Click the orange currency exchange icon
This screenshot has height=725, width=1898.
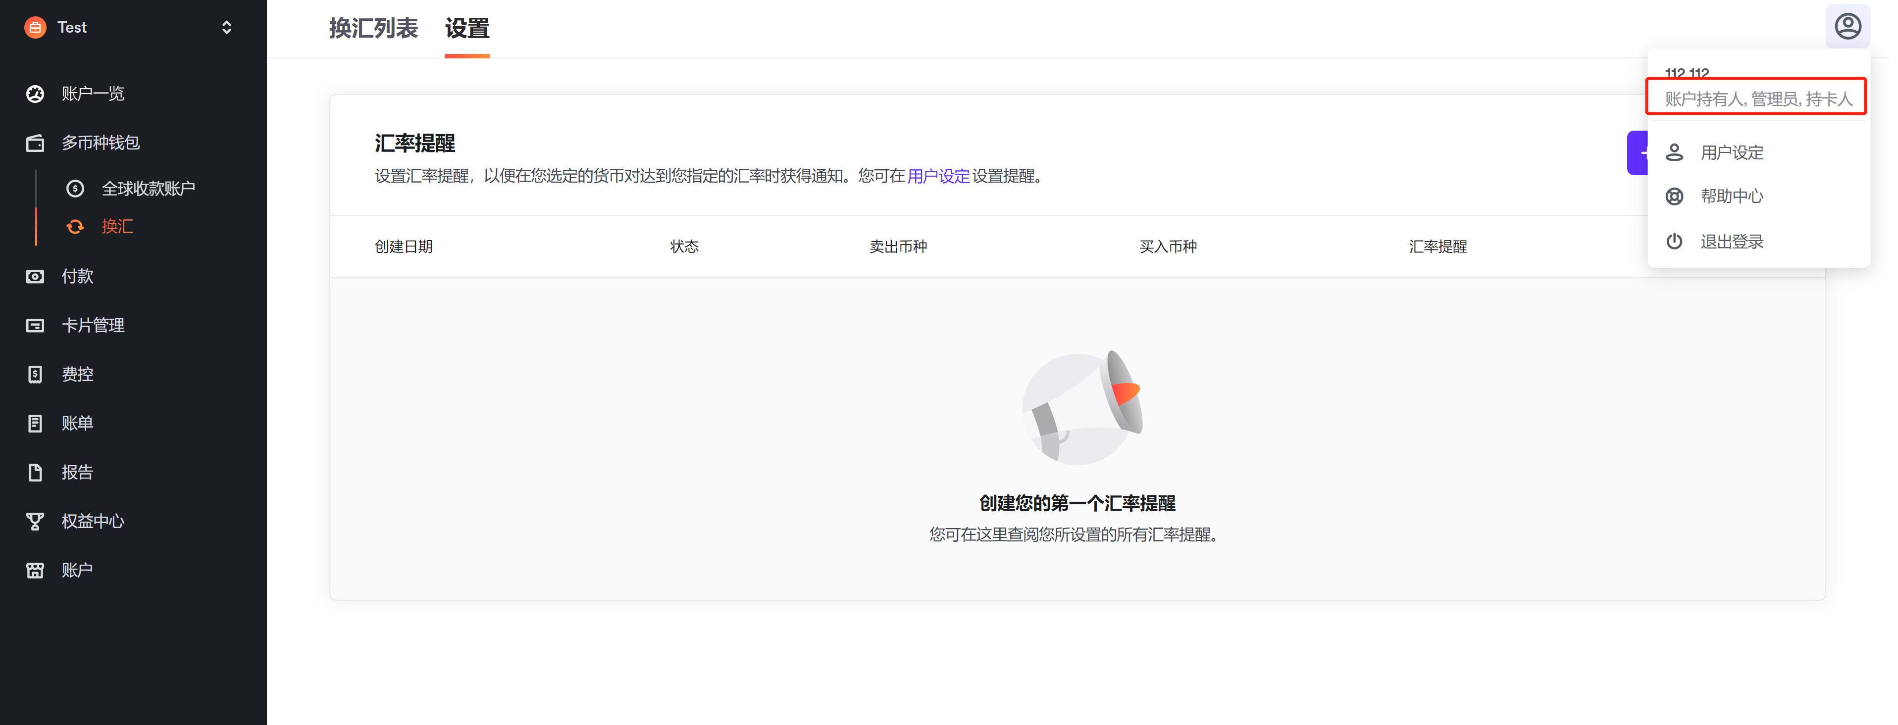click(x=75, y=227)
